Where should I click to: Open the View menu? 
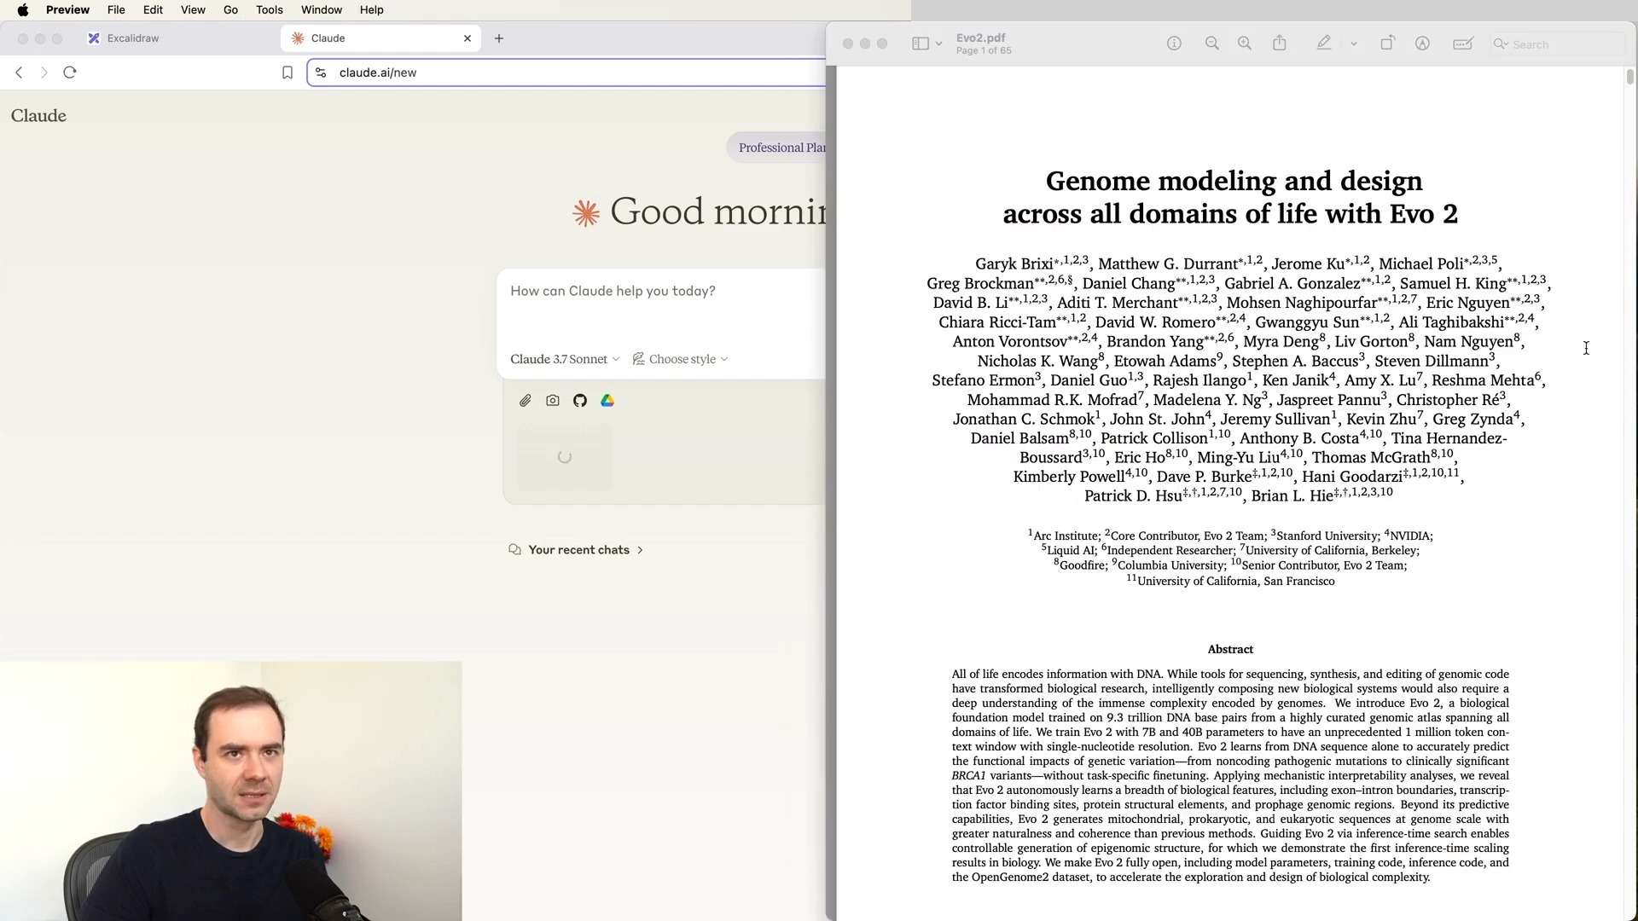point(193,10)
